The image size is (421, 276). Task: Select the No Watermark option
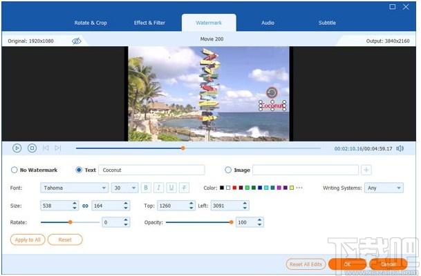(x=15, y=170)
